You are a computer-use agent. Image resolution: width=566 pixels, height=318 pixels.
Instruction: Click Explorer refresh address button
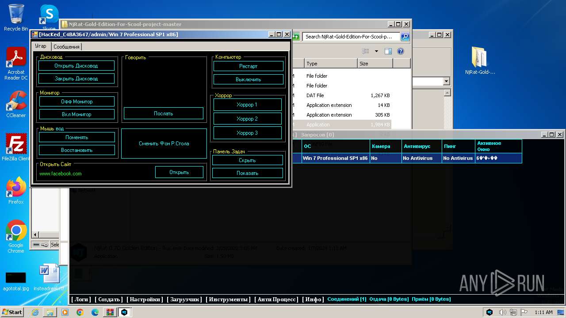tap(296, 37)
